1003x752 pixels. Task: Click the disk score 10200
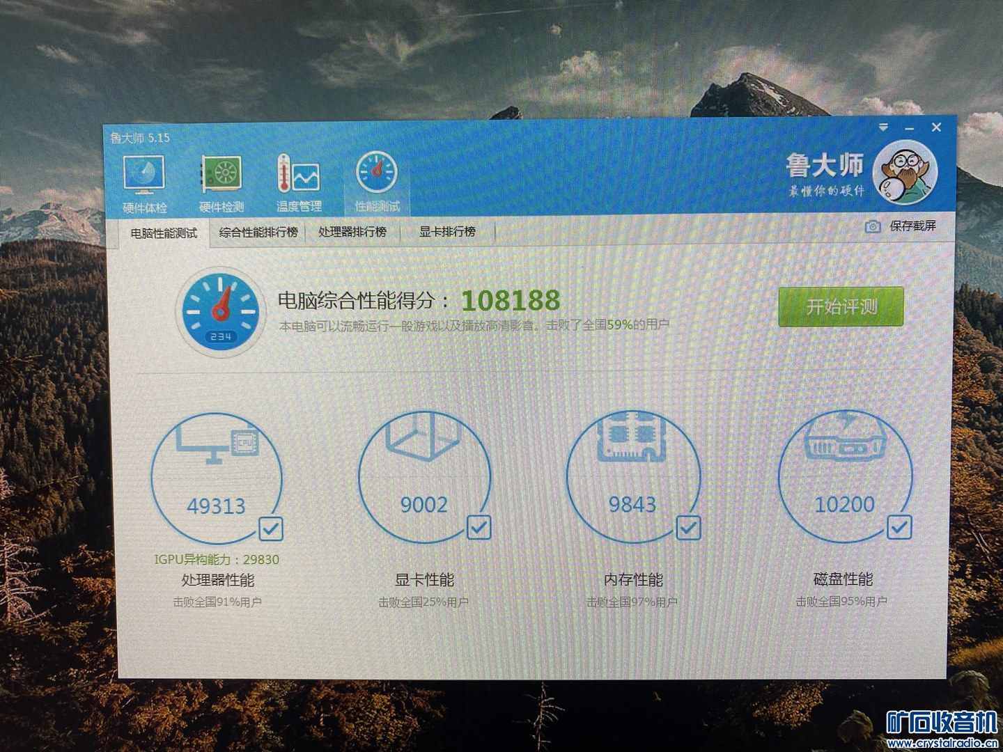[x=844, y=504]
